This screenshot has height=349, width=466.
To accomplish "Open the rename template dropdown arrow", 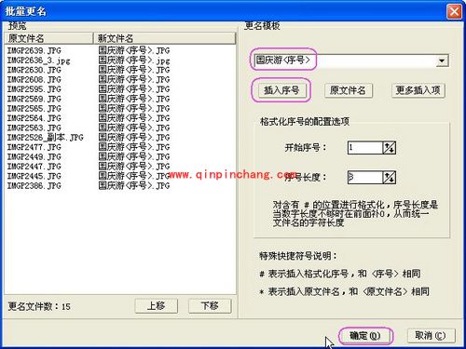I will click(442, 60).
